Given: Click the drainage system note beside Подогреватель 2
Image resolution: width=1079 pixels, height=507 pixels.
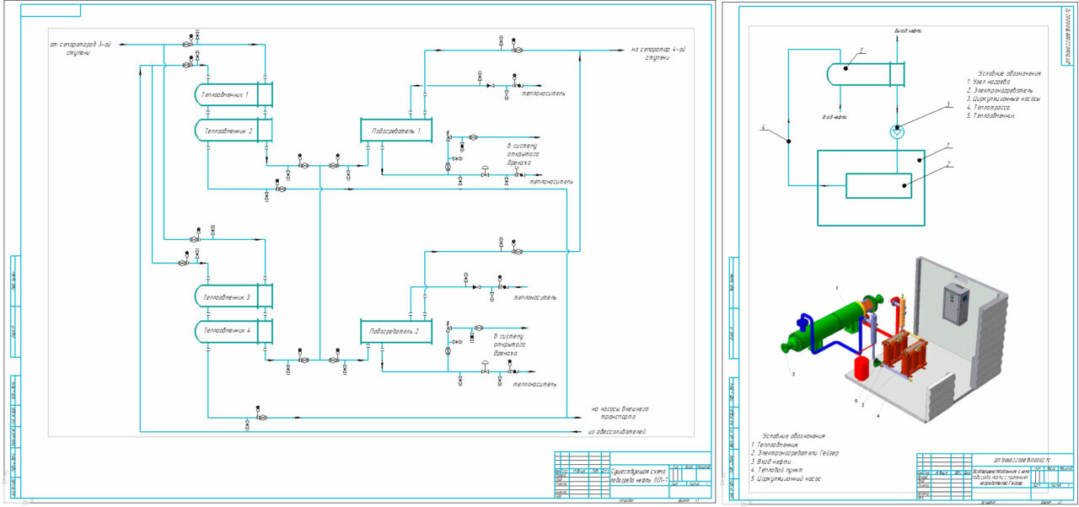Looking at the screenshot, I should (x=511, y=344).
